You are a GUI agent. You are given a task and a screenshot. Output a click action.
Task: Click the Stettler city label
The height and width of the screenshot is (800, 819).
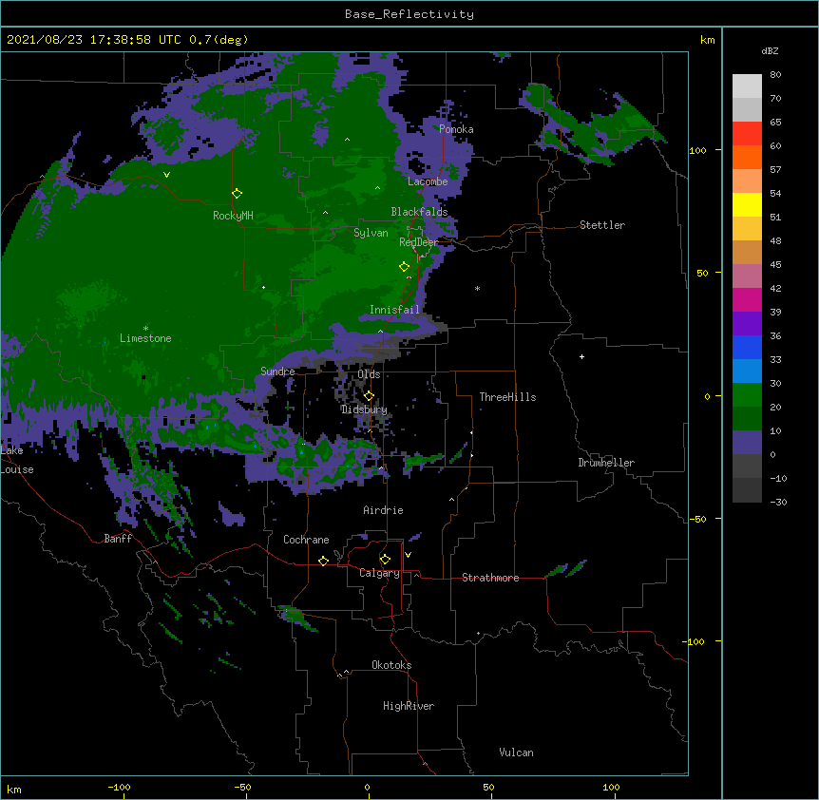[x=602, y=225]
